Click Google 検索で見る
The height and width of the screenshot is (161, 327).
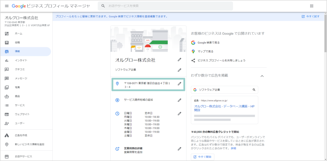click(205, 42)
